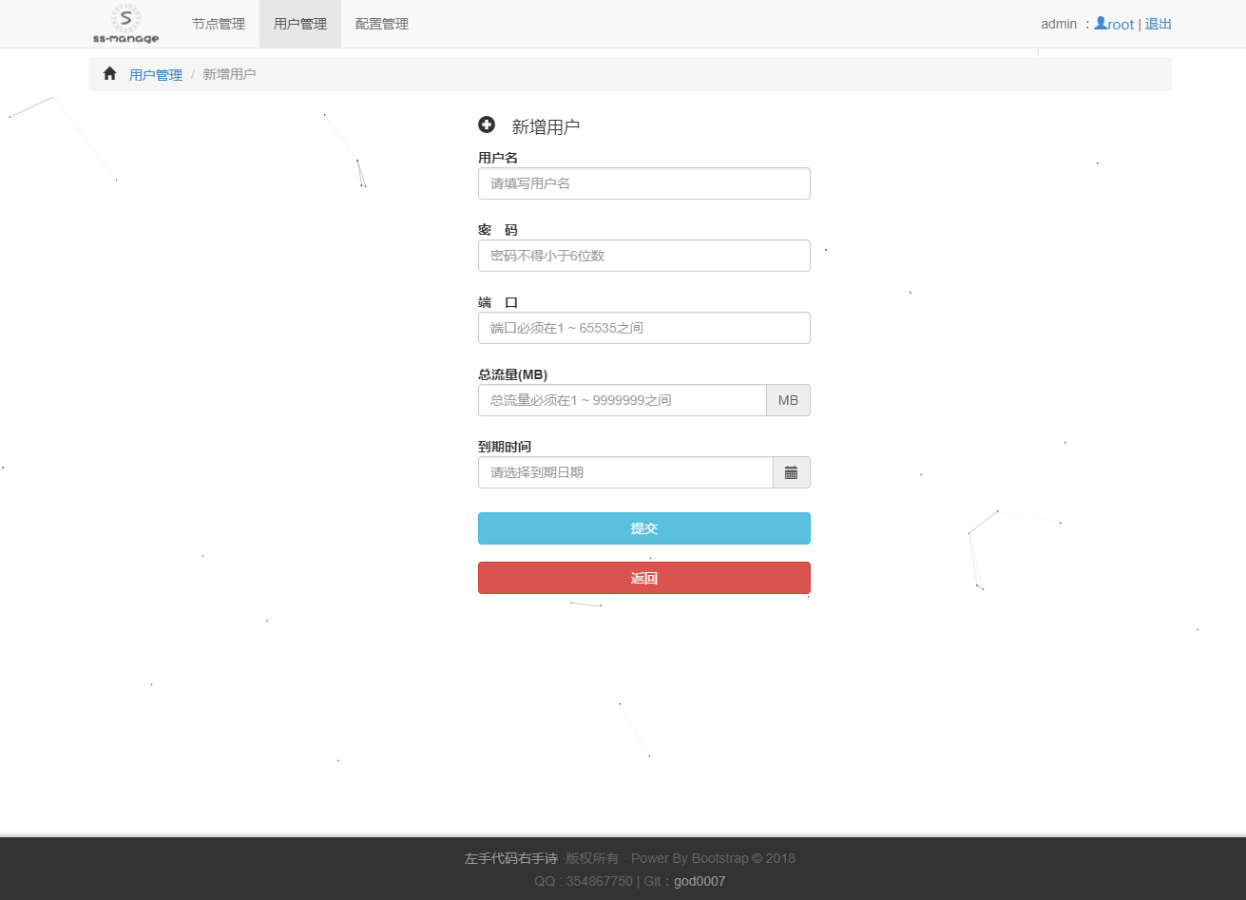Screen dimensions: 1246x900
Task: Log out via the 退出 link
Action: [x=1158, y=24]
